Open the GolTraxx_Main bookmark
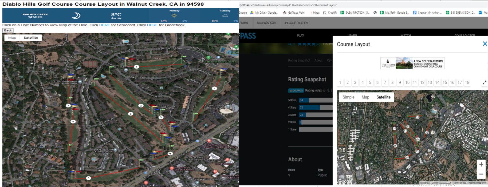 point(294,13)
